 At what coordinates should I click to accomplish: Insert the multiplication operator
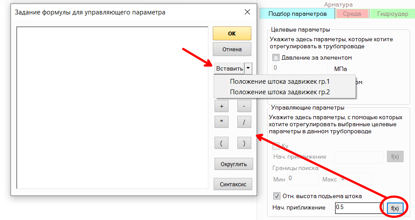221,122
